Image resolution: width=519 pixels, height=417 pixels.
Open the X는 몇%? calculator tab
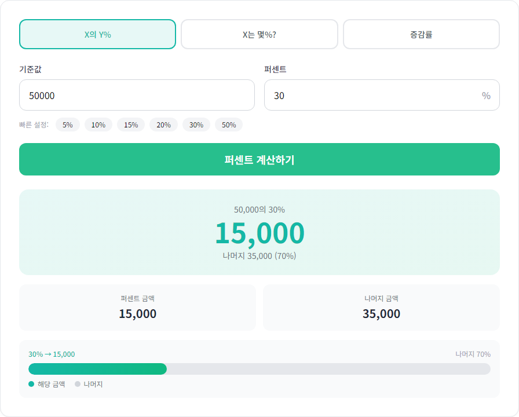pyautogui.click(x=259, y=34)
